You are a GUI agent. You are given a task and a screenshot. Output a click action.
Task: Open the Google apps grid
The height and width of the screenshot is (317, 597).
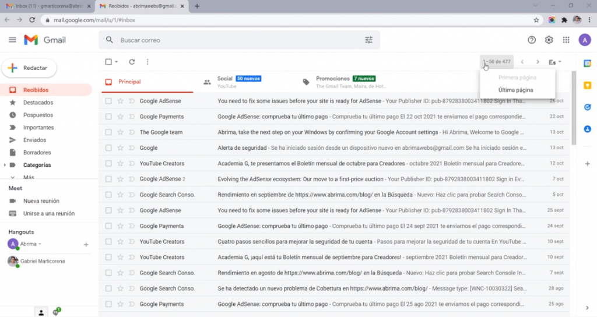click(x=566, y=40)
